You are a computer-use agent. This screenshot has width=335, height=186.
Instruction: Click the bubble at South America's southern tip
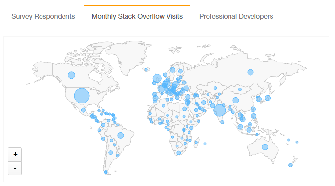(x=105, y=172)
